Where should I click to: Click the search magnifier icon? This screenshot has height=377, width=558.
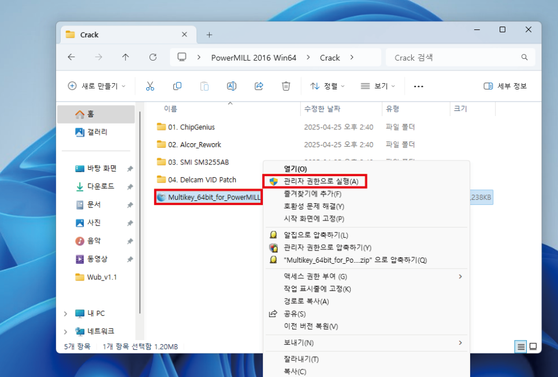(524, 57)
